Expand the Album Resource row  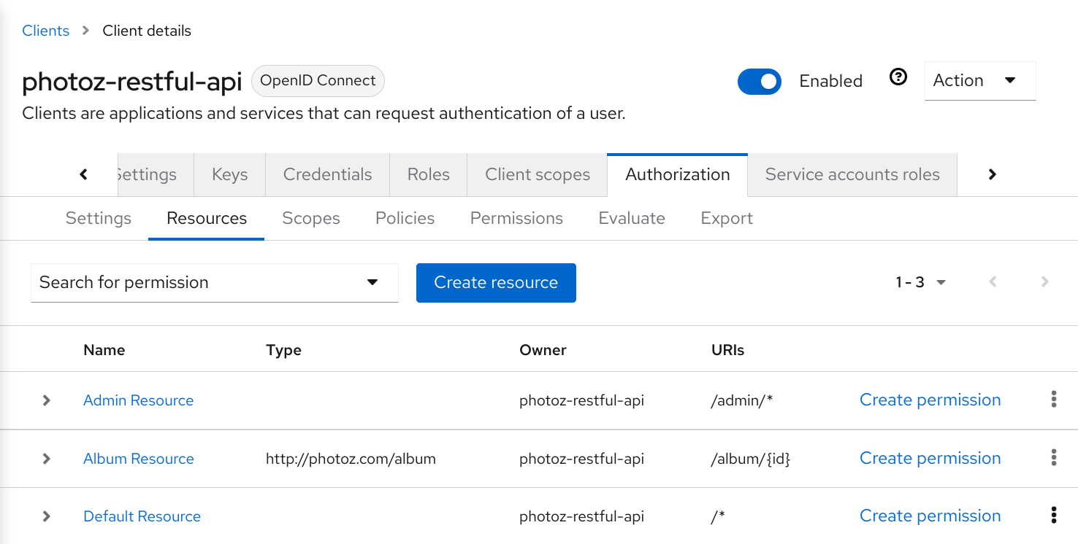(47, 459)
